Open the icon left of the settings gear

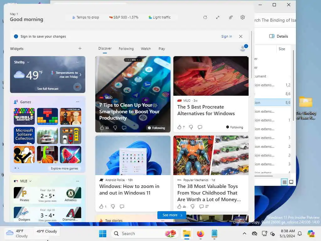[230, 18]
